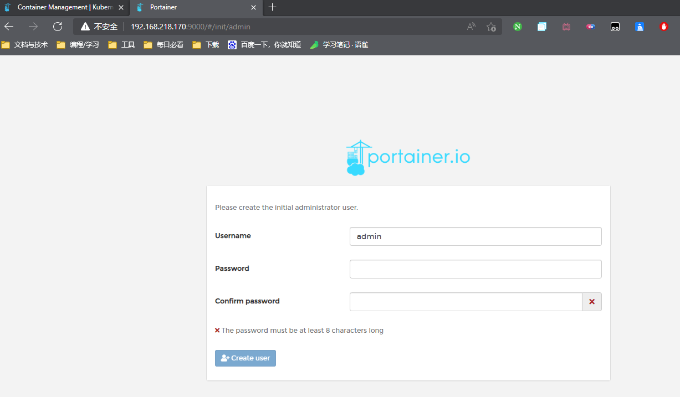680x397 pixels.
Task: Focus the Username field
Action: [x=476, y=236]
